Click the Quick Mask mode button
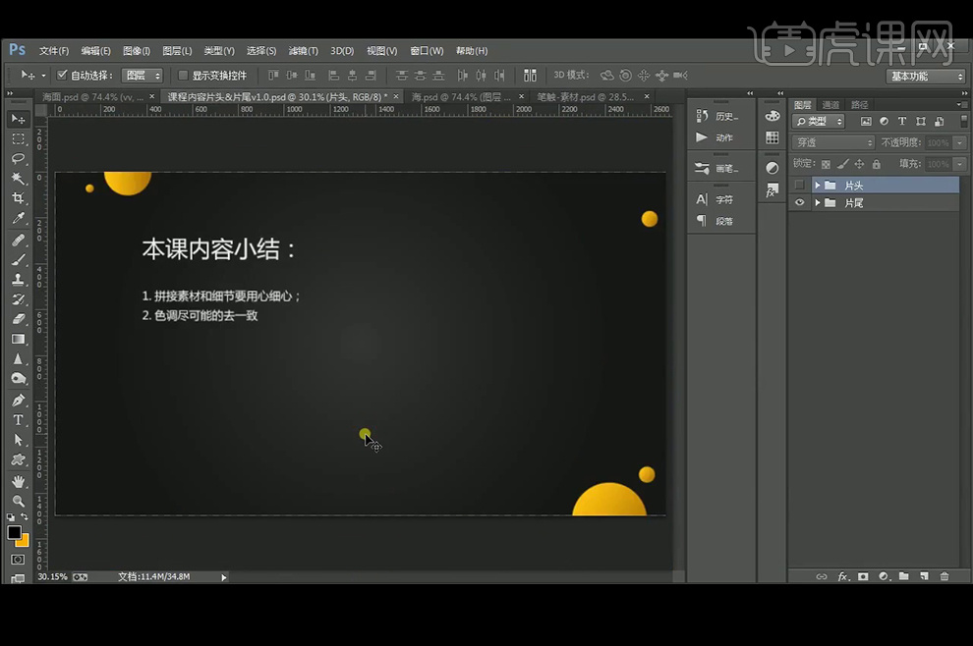This screenshot has height=646, width=973. click(18, 560)
